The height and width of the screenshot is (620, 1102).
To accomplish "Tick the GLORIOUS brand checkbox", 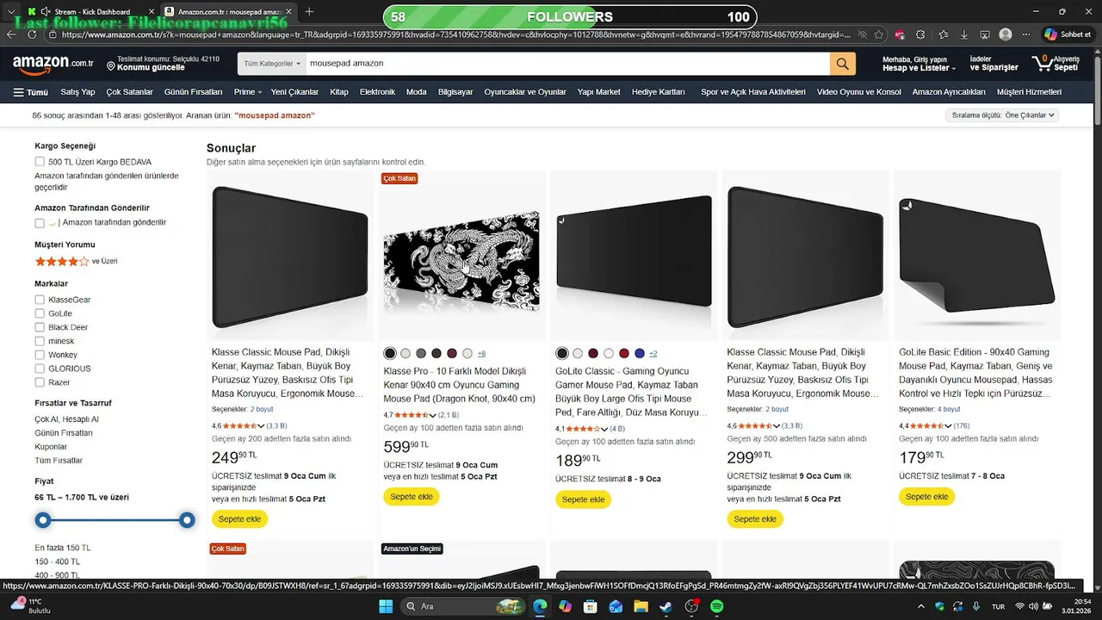I will point(40,369).
